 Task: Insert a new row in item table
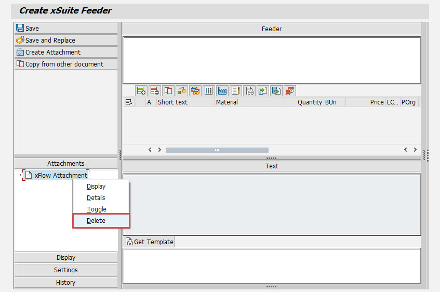point(141,91)
